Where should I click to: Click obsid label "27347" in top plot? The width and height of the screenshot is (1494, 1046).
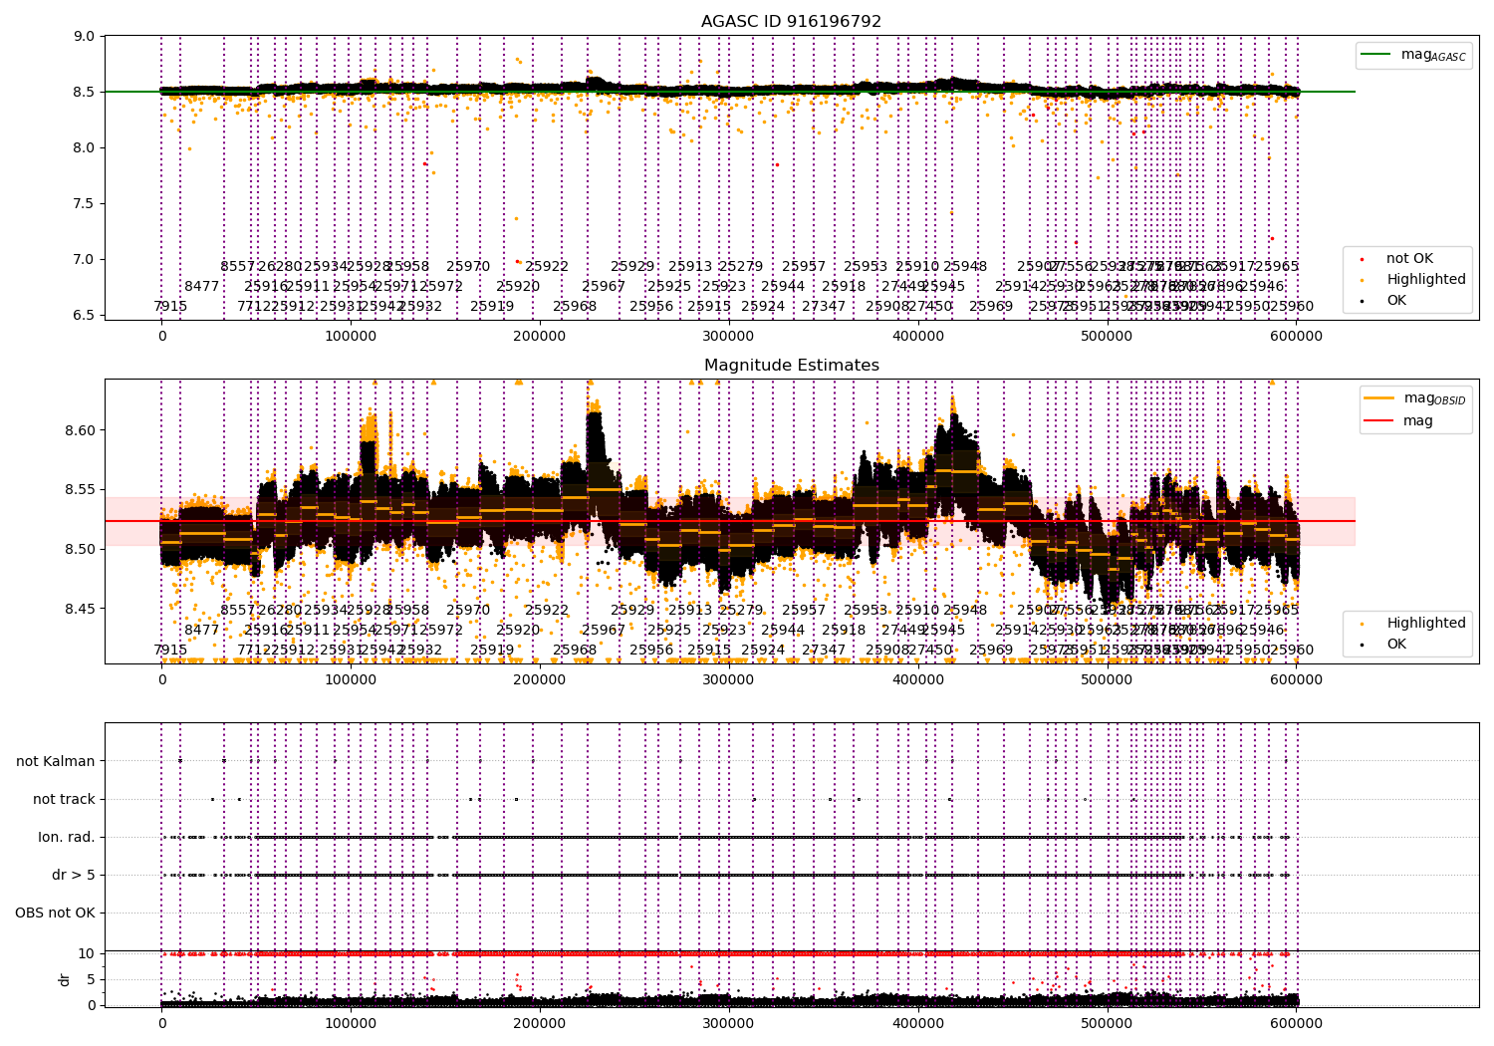click(824, 307)
